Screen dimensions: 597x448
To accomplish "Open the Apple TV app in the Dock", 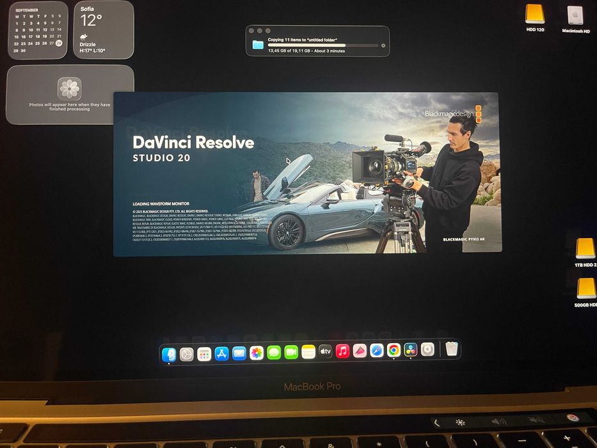I will pos(326,351).
